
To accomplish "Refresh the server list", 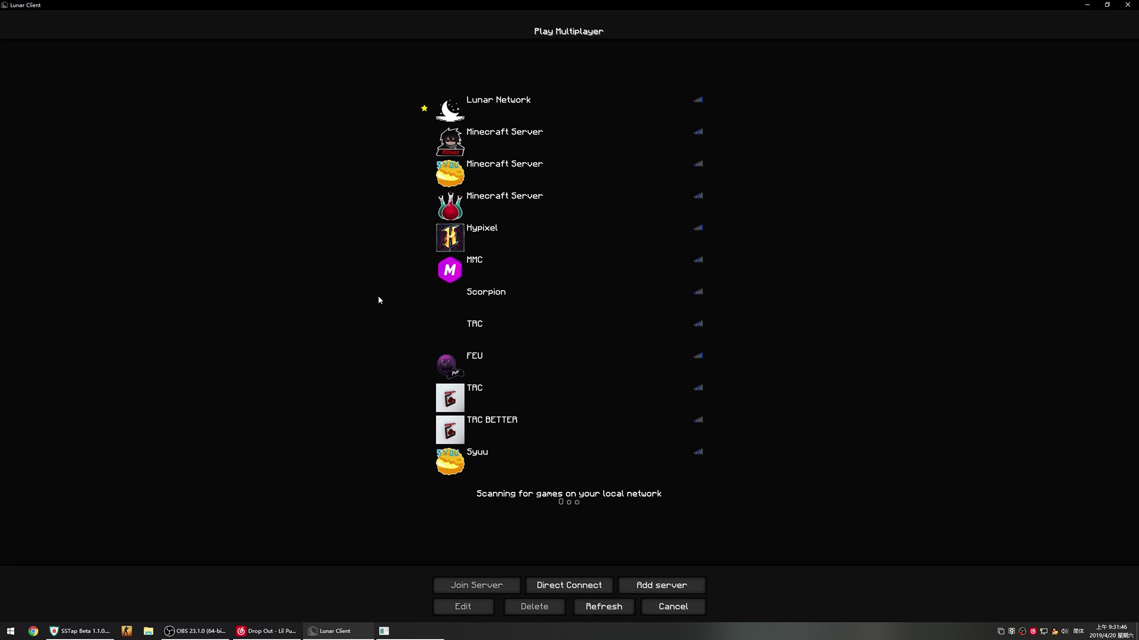I will tap(603, 606).
